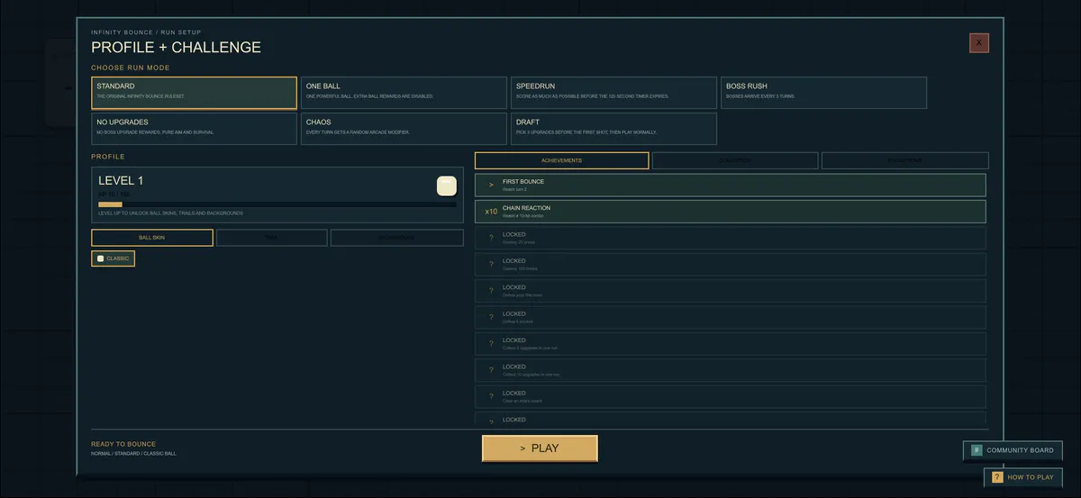Select the No Upgrades run mode
The width and height of the screenshot is (1081, 498).
[194, 128]
